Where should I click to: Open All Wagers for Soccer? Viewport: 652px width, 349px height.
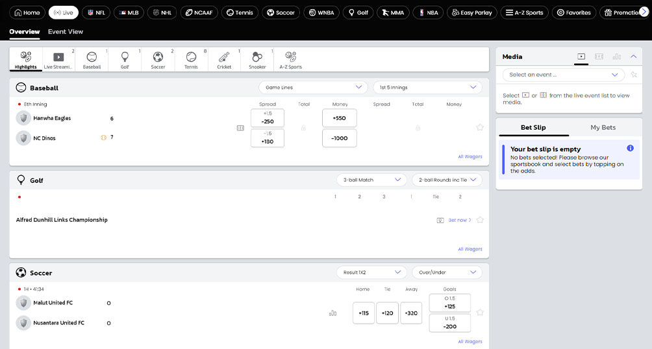[x=470, y=341]
